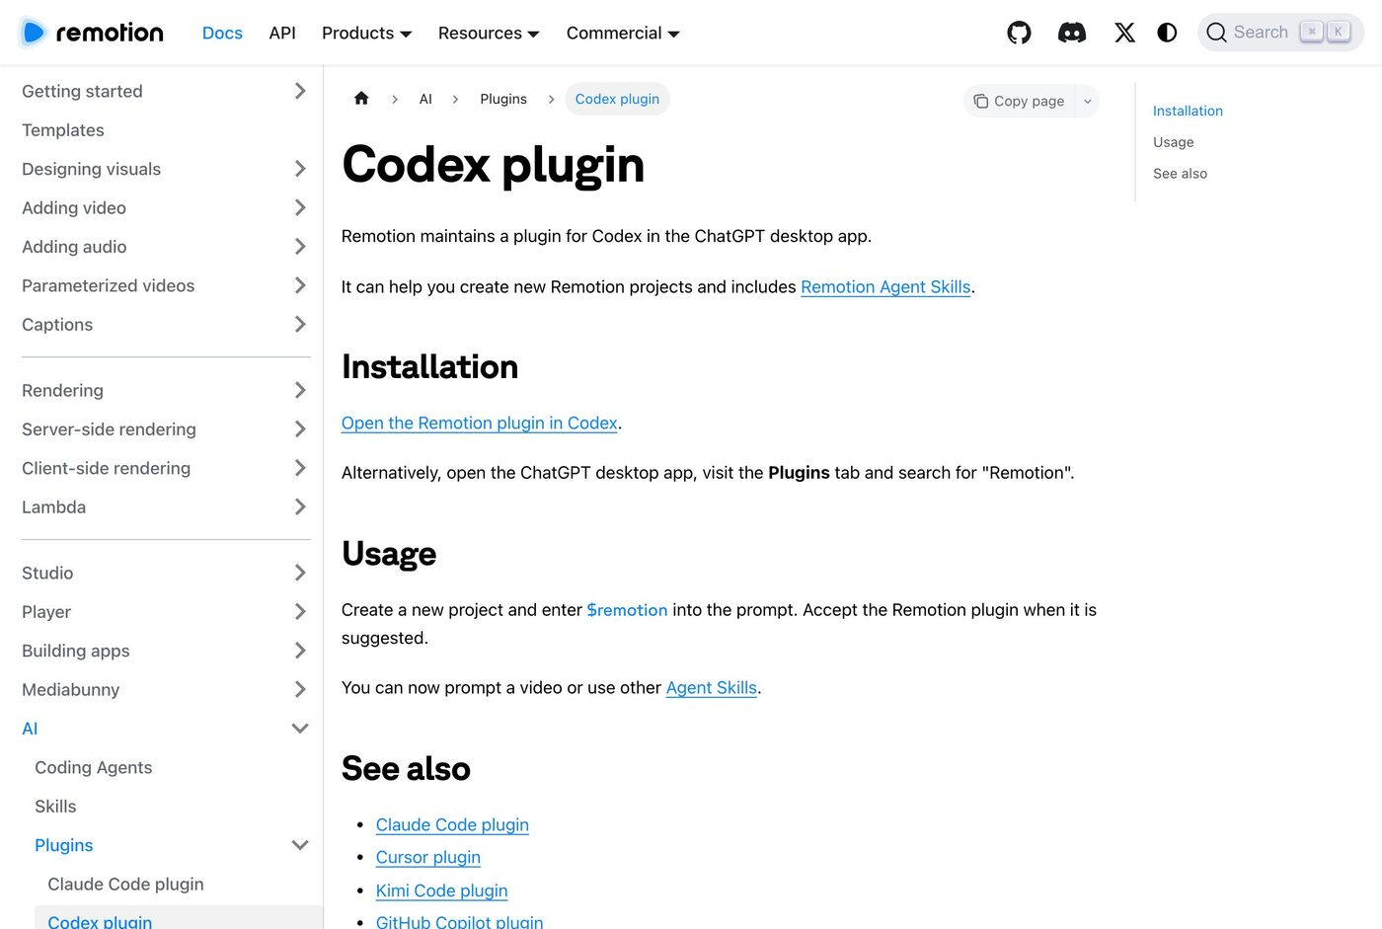Open Templates in the sidebar
The image size is (1382, 929).
pyautogui.click(x=63, y=130)
